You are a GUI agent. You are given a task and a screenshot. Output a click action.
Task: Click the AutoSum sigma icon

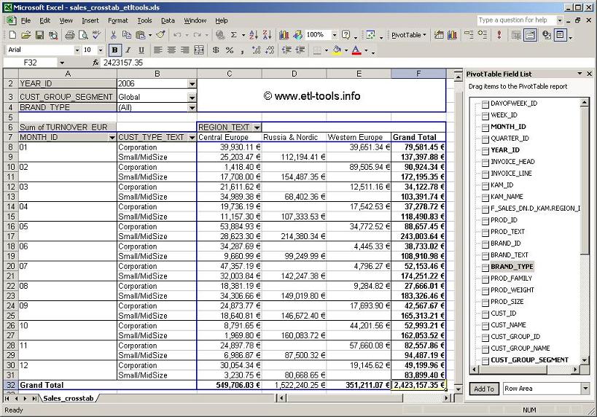(234, 35)
